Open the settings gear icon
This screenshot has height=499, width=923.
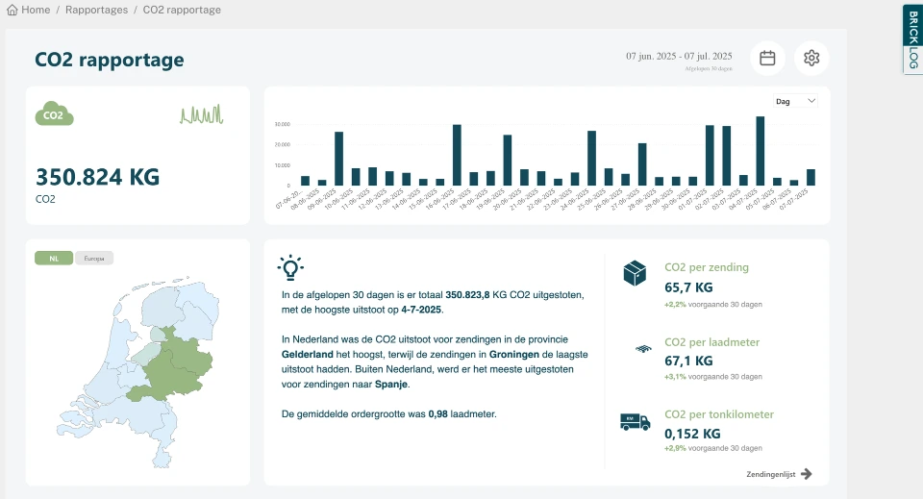click(x=811, y=58)
